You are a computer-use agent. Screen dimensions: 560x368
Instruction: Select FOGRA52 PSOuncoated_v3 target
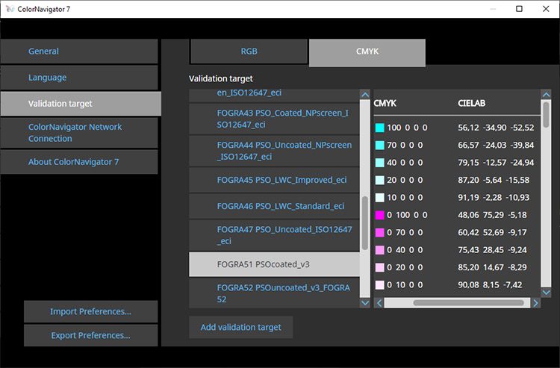(x=274, y=293)
